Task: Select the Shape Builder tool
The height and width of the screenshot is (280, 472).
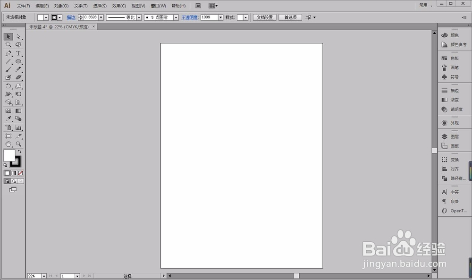Action: 8,102
